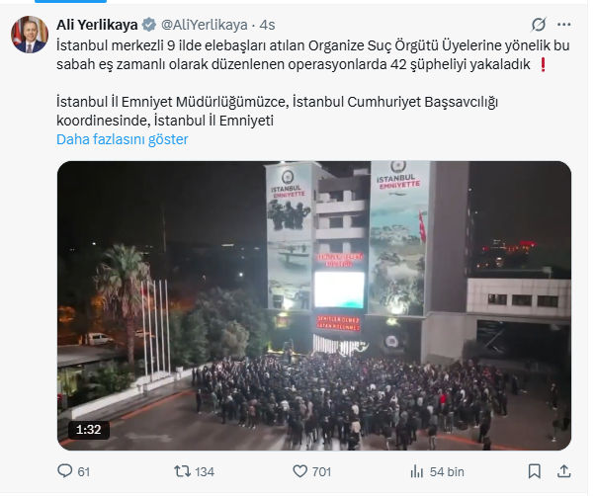Viewport: 596px width, 496px height.
Task: Open the view analytics bar chart icon
Action: tap(417, 471)
